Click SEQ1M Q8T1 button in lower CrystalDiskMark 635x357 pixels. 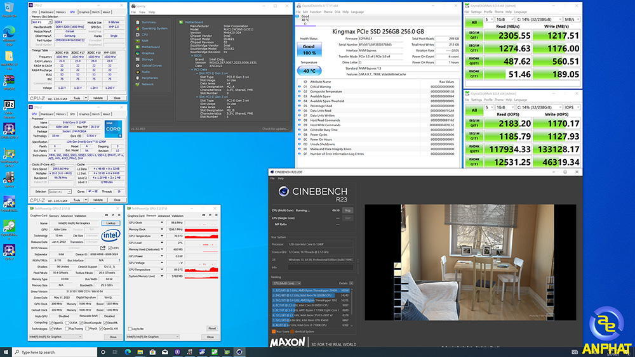coord(474,123)
